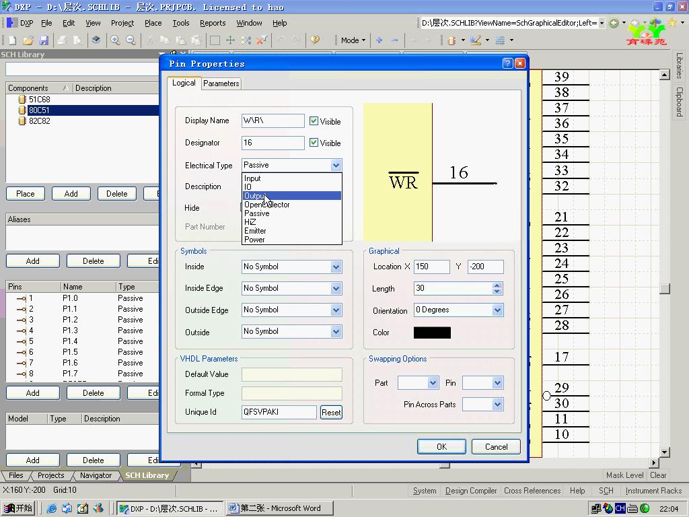689x517 pixels.
Task: Open the Libraries side panel tab
Action: click(x=680, y=66)
